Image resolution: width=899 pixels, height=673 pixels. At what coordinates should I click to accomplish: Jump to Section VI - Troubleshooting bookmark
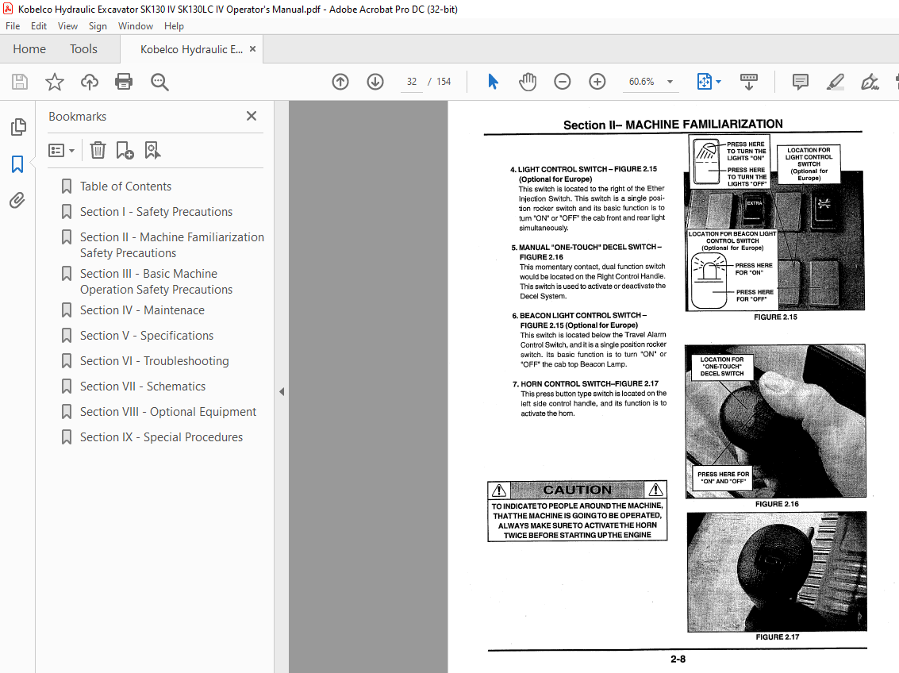pyautogui.click(x=154, y=360)
